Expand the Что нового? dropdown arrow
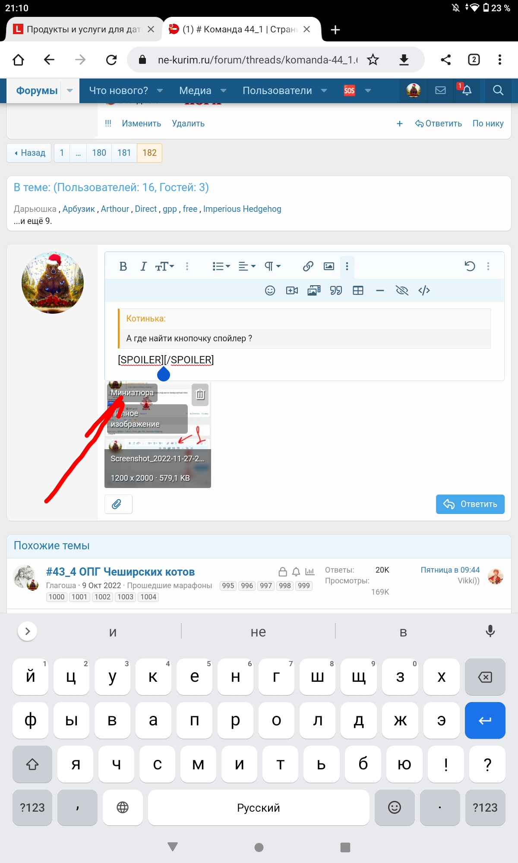The image size is (518, 863). (160, 91)
